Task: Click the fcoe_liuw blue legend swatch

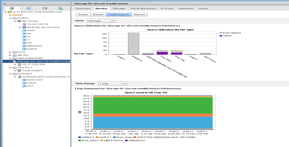Action: [x=115, y=137]
